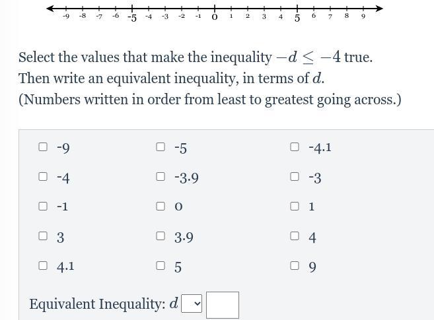
Task: Check the 9 checkbox
Action: click(x=295, y=265)
